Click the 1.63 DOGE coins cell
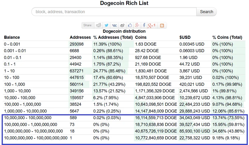Viewport: 249px width, 145px height. point(146,44)
